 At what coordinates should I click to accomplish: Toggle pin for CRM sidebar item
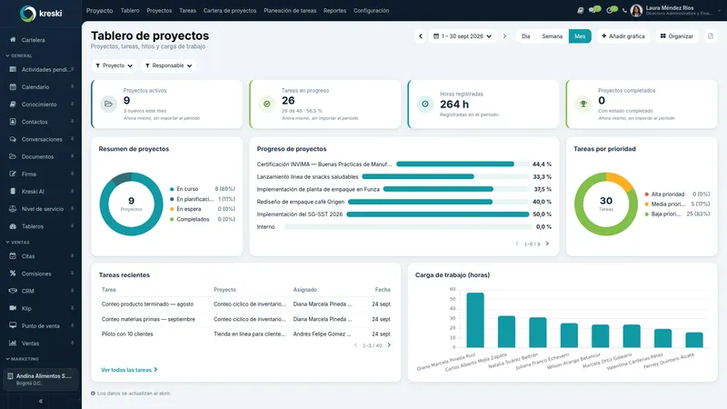pos(73,291)
